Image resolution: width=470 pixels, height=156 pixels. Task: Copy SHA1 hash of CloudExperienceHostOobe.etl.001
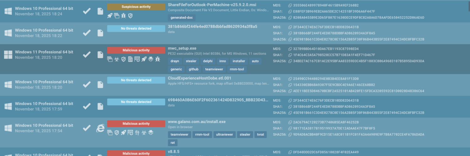click(x=290, y=85)
